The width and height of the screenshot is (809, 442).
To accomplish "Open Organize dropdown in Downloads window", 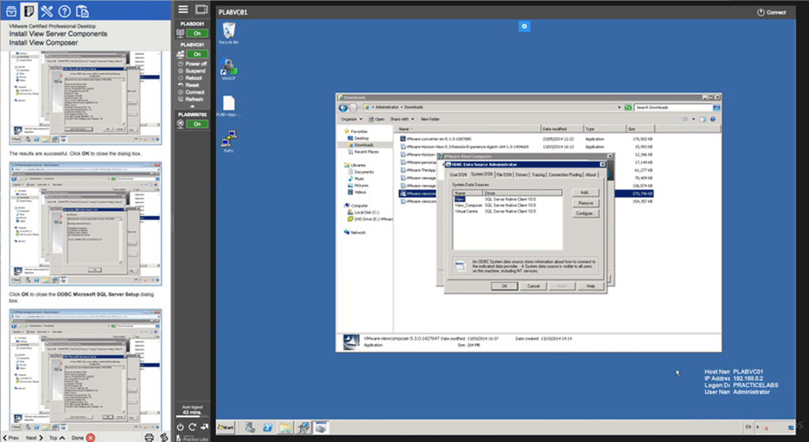I will [351, 120].
